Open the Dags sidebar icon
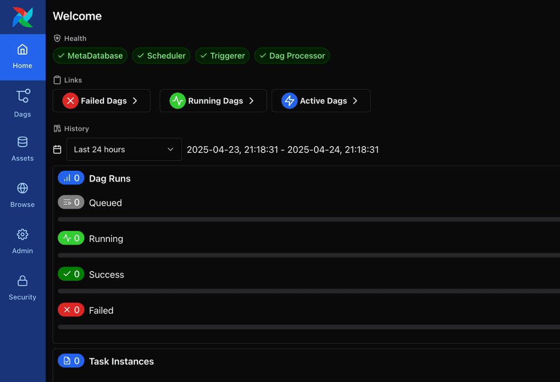Screen dimensions: 560x382 [22, 96]
